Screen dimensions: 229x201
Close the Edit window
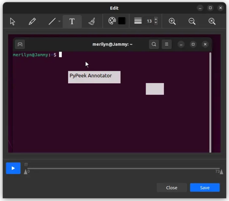pyautogui.click(x=220, y=8)
